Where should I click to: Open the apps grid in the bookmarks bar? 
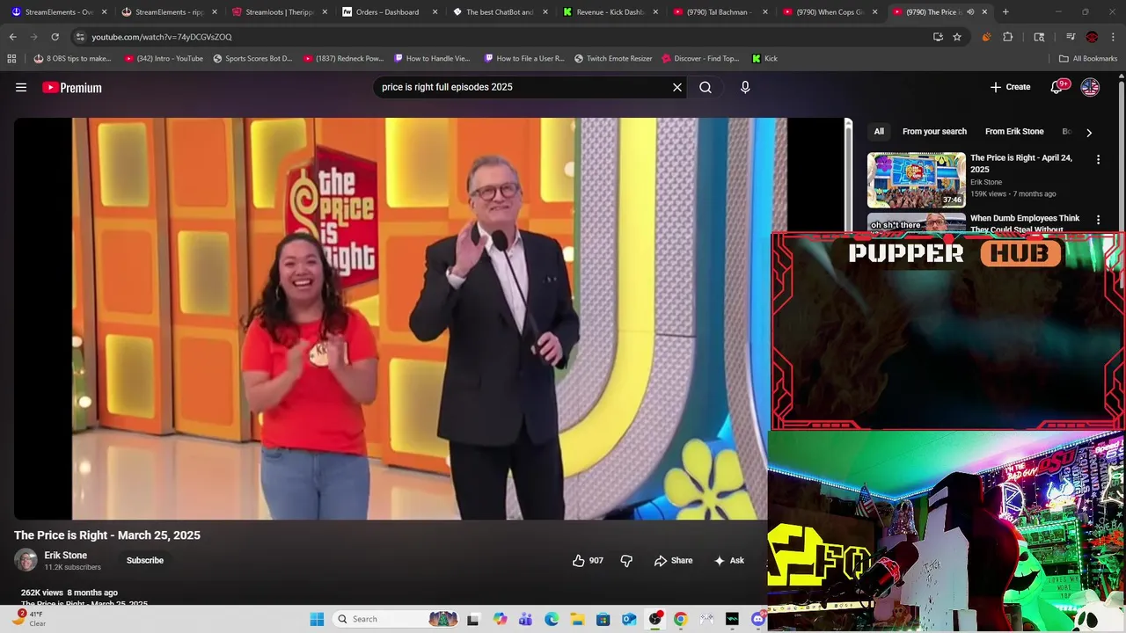[x=11, y=59]
